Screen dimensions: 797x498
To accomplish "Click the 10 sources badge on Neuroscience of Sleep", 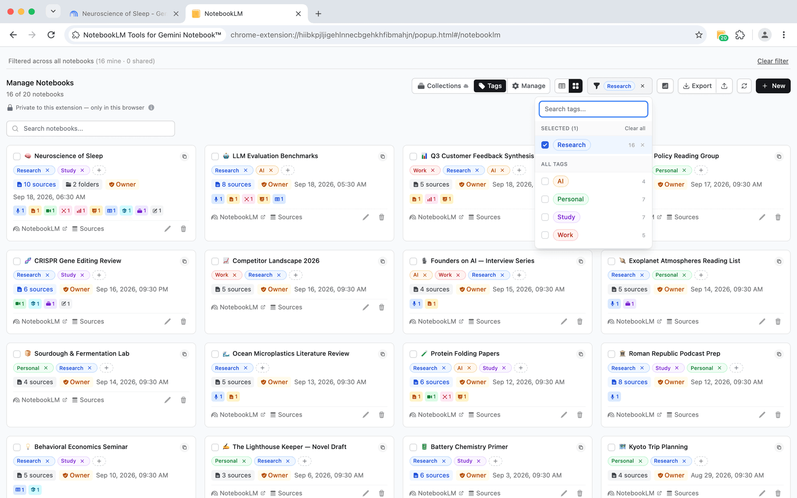I will pos(36,185).
